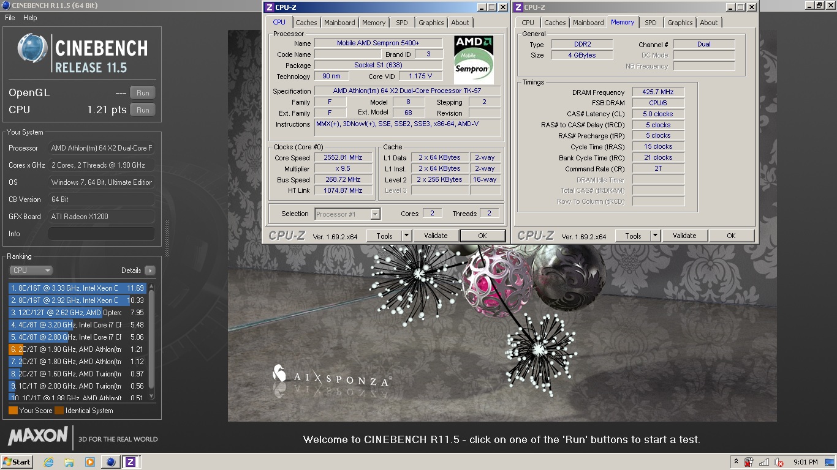Screen dimensions: 837x470
Task: Switch to About tab in left CPU-Z window
Action: tap(460, 23)
